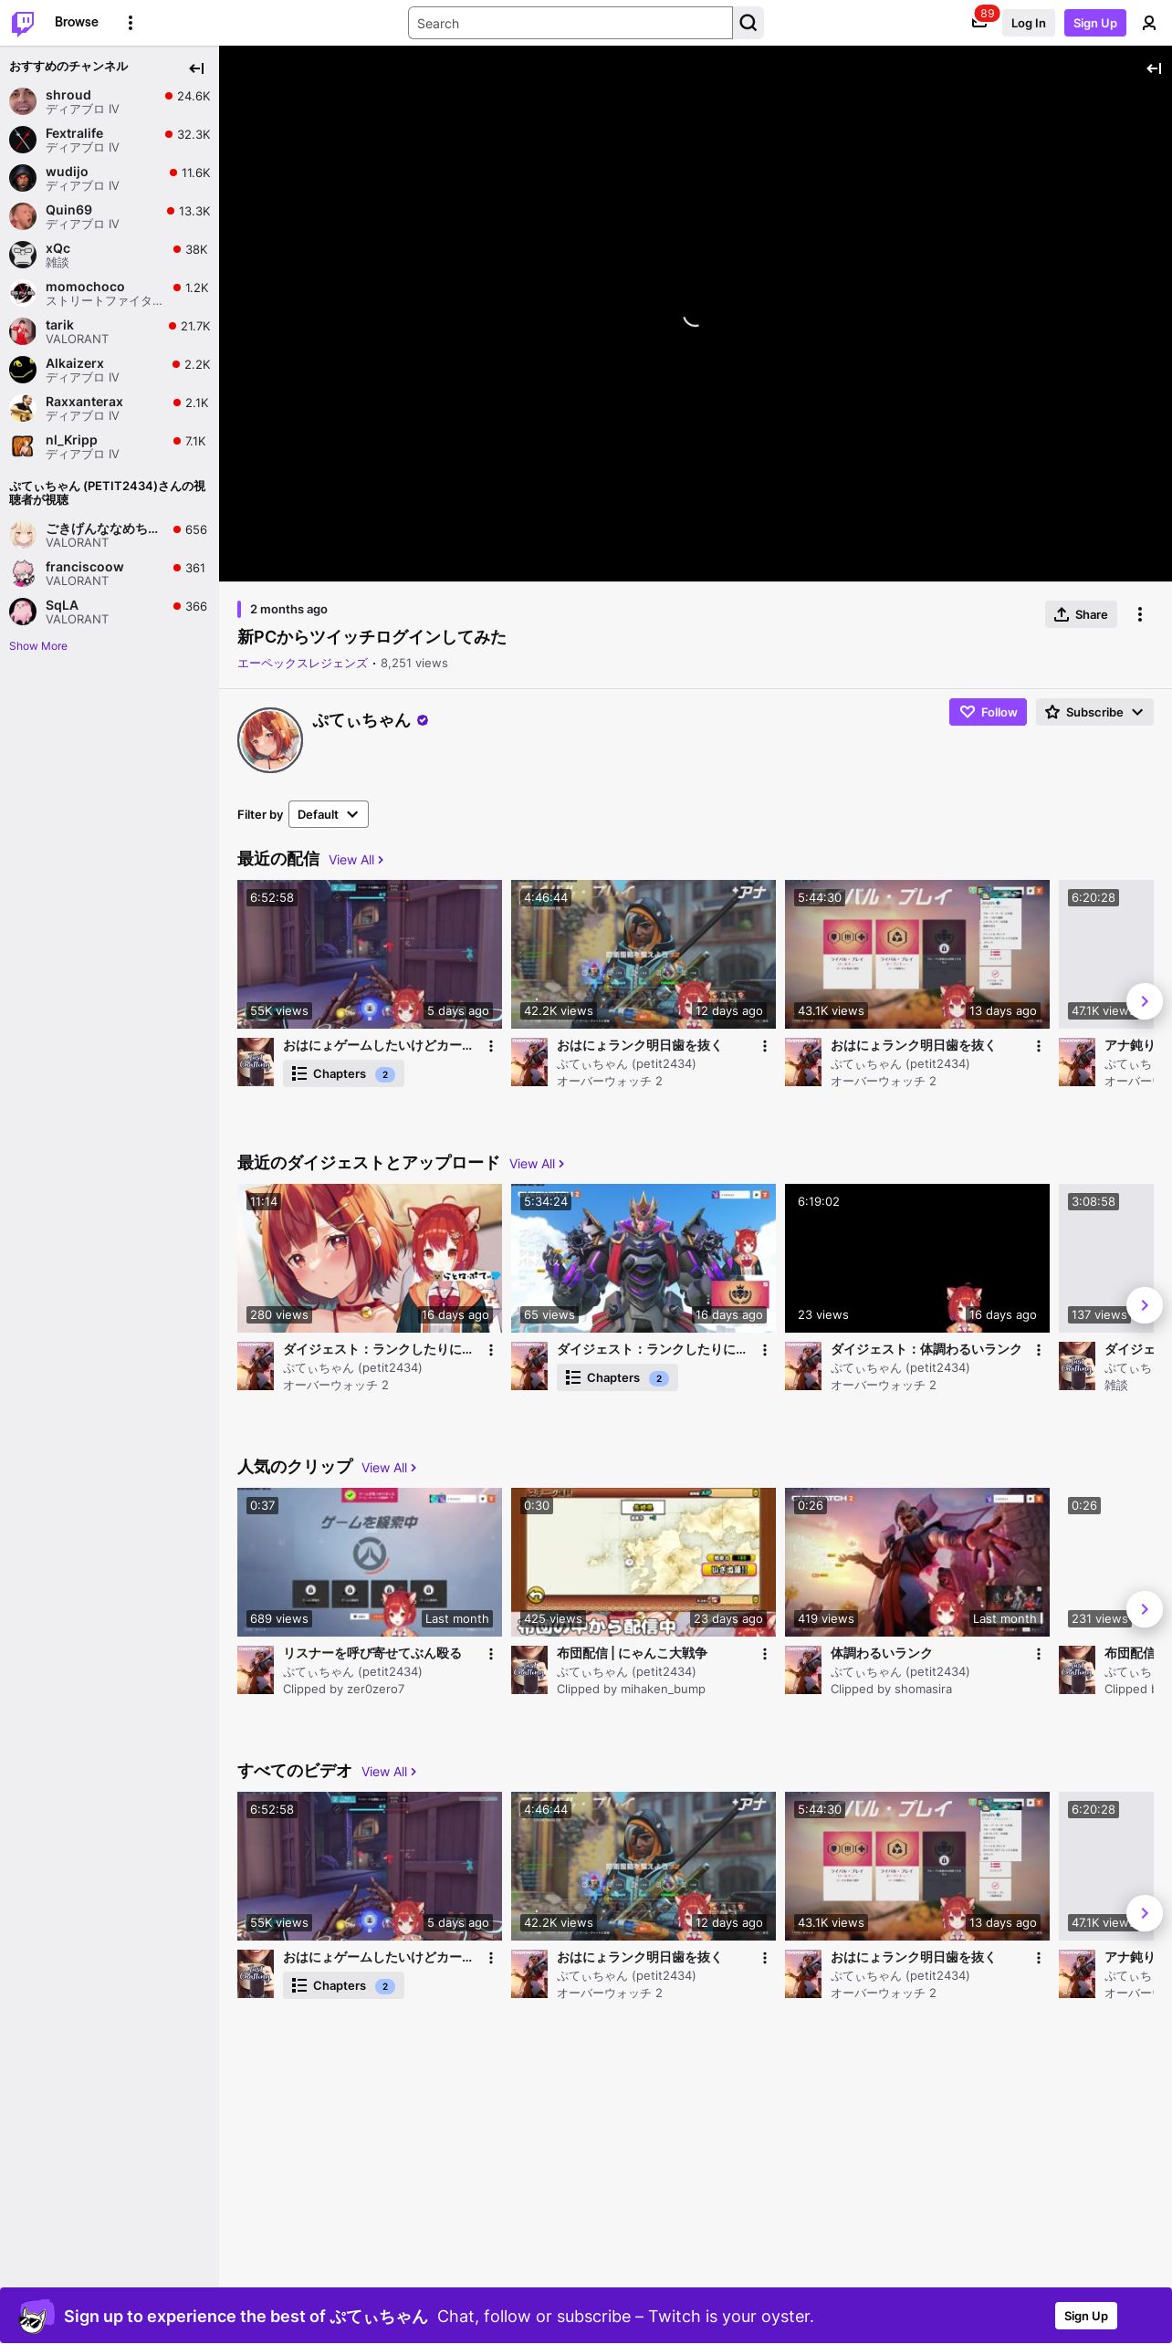This screenshot has height=2344, width=1172.
Task: Click Sign Up in the bottom banner
Action: click(x=1086, y=2316)
